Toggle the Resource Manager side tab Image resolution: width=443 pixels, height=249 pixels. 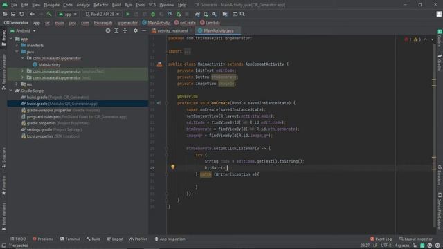3,72
